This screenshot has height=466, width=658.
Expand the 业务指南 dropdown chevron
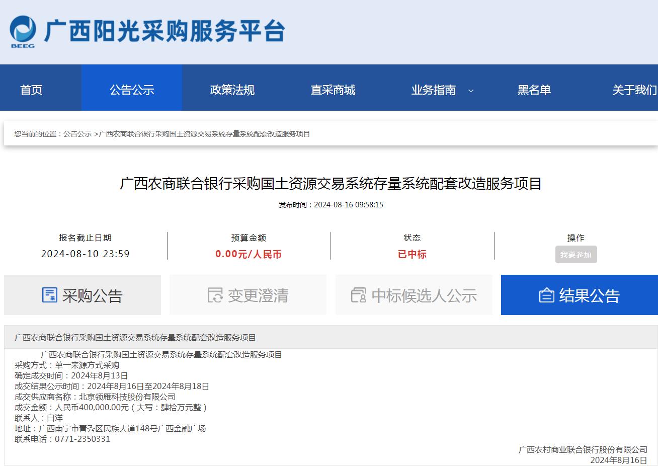(x=471, y=91)
